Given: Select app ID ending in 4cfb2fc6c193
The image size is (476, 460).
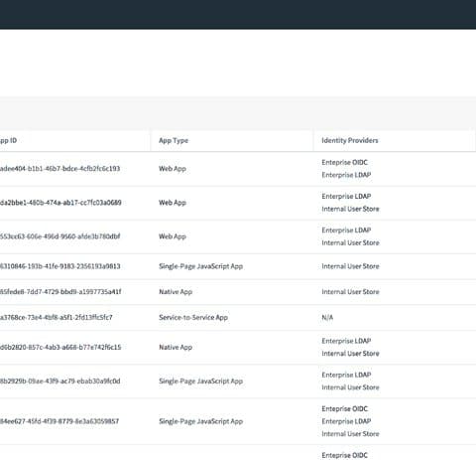Looking at the screenshot, I should coord(59,169).
